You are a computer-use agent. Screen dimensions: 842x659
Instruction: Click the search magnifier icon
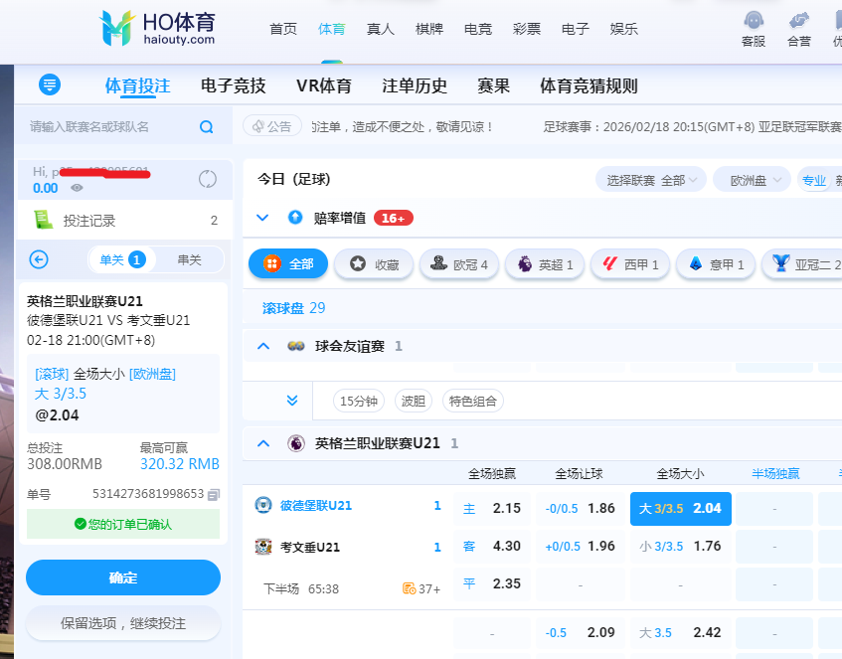tap(207, 126)
